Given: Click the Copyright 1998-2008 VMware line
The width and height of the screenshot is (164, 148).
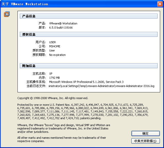Looking at the screenshot, I should tap(53, 98).
